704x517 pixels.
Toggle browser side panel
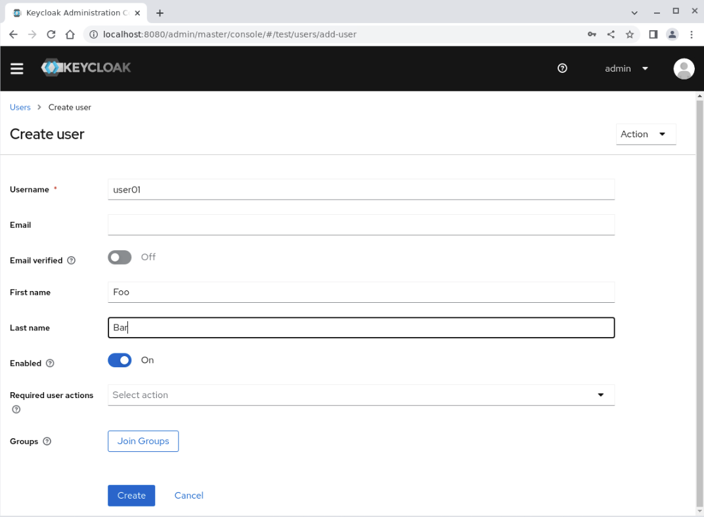(x=653, y=35)
